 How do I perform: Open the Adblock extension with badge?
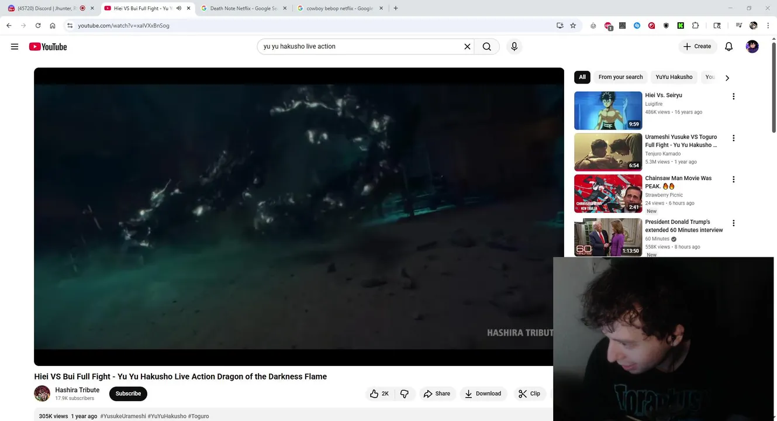(608, 26)
